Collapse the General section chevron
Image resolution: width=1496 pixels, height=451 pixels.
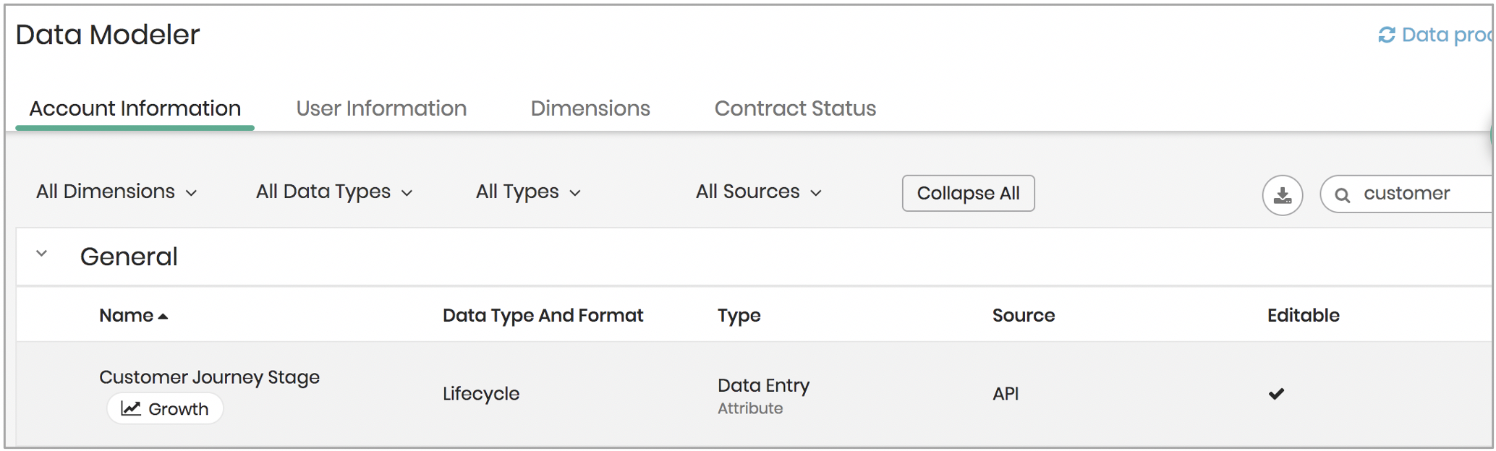point(42,254)
